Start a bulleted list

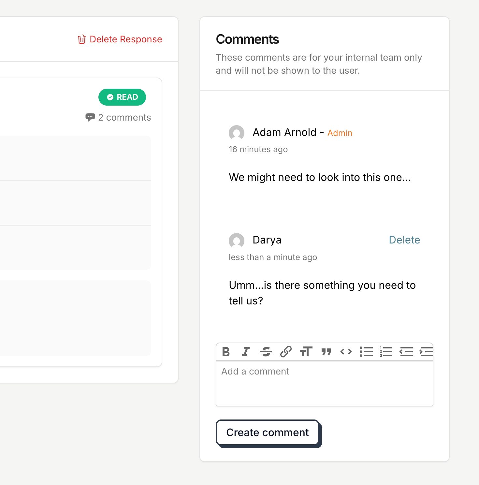[366, 352]
